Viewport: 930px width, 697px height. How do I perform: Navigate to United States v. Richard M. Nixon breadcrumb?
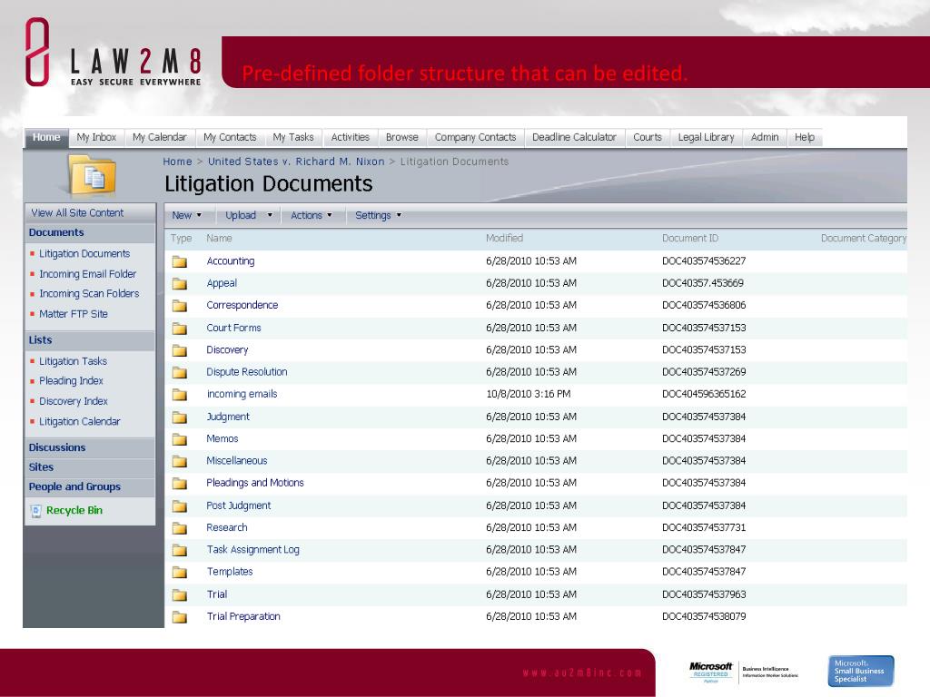tap(296, 162)
